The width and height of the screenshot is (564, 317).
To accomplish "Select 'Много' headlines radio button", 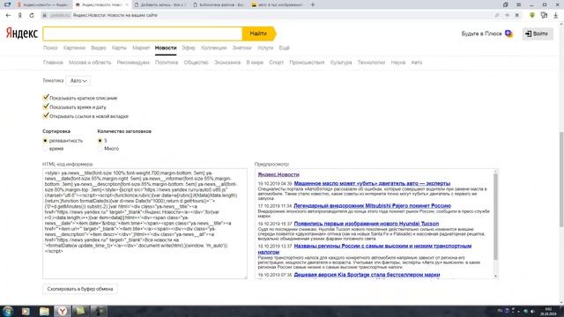I will click(100, 149).
